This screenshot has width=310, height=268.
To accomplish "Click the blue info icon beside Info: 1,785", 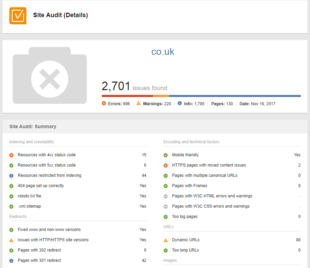I will coord(180,103).
